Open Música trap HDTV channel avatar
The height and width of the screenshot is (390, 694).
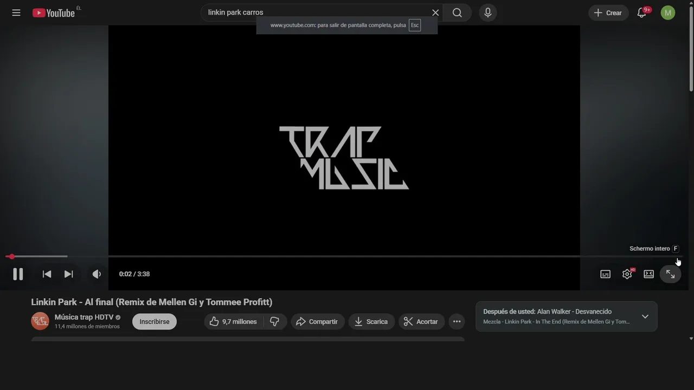[x=40, y=321]
